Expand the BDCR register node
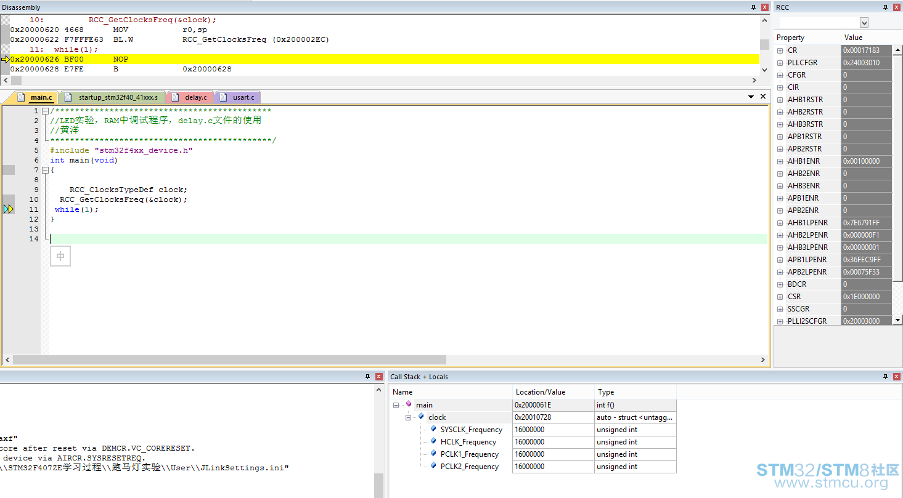Image resolution: width=903 pixels, height=498 pixels. click(780, 284)
